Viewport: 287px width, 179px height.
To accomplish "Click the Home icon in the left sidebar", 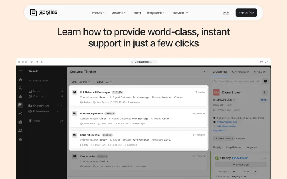I will point(20,80).
